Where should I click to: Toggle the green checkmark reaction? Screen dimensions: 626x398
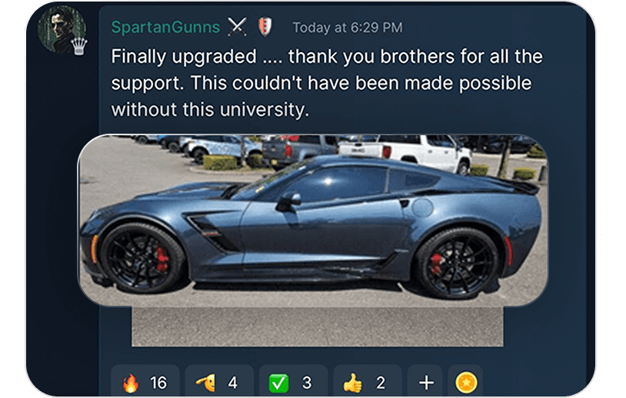294,381
